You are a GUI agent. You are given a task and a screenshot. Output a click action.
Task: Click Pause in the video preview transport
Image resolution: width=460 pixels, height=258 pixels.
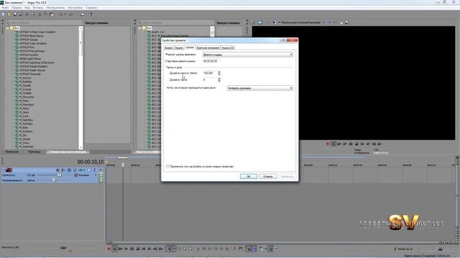351,144
